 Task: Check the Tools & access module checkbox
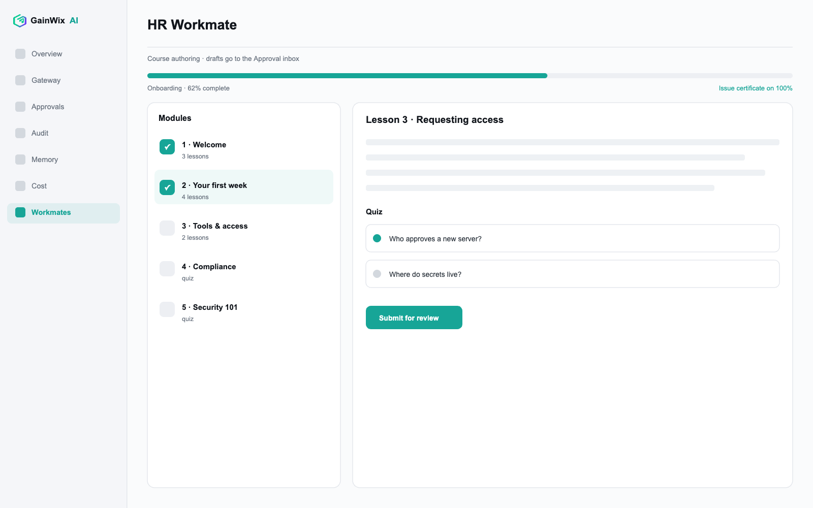tap(167, 228)
